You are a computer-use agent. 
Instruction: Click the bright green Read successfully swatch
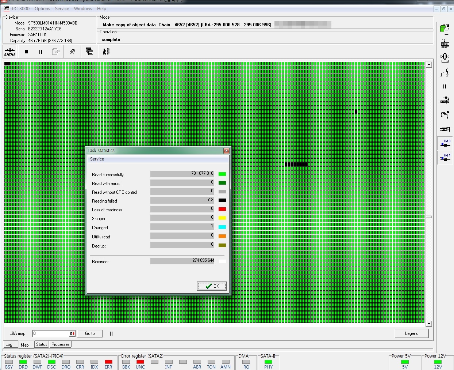[x=222, y=174]
